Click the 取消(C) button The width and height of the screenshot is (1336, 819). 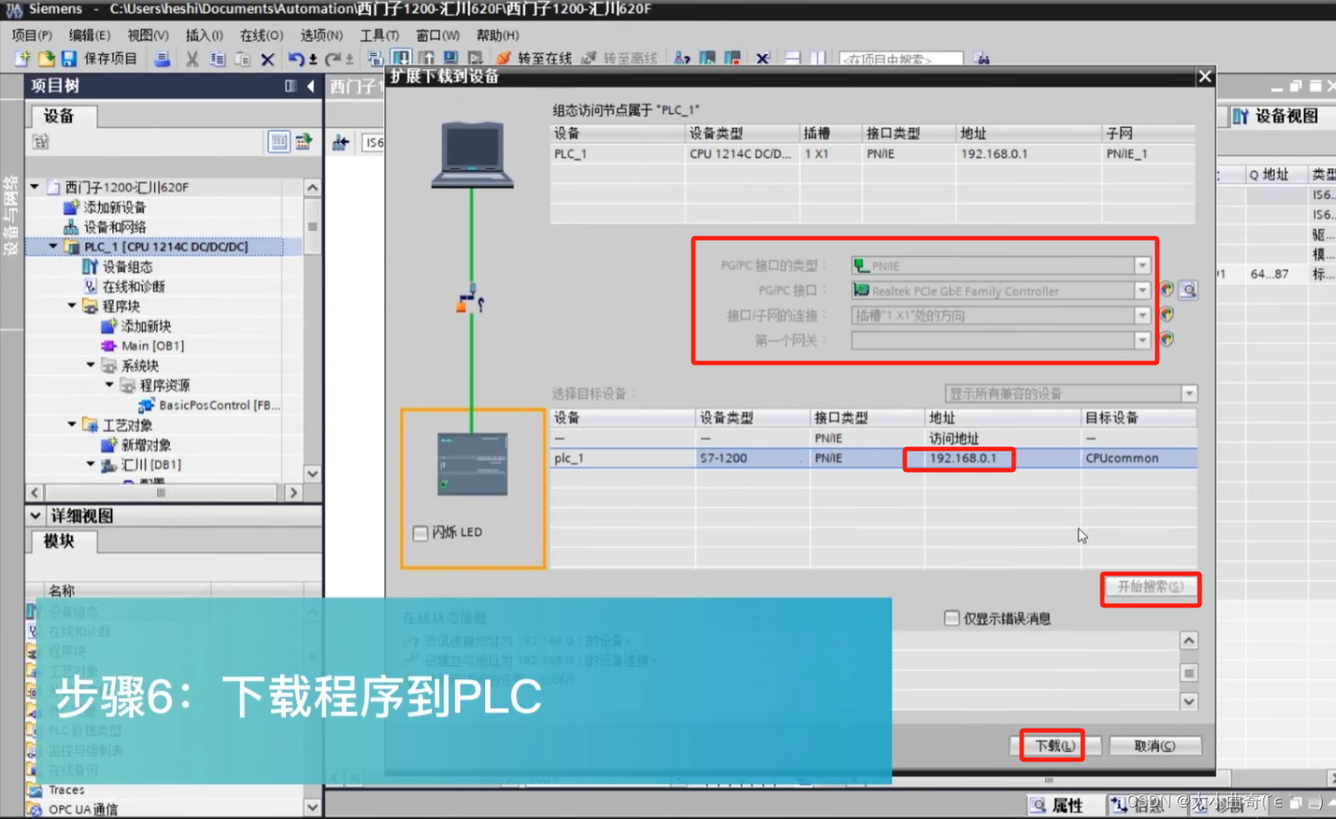click(x=1155, y=746)
